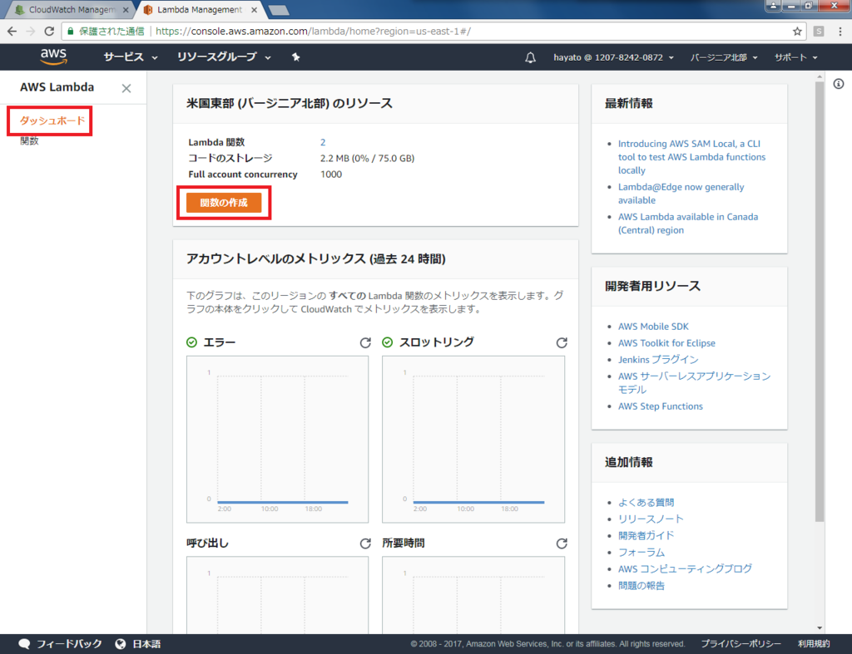Open AWS サーバーレスアプリケーションモデル link

694,382
